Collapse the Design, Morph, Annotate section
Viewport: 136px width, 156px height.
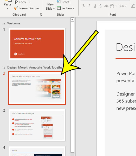(x=4, y=68)
